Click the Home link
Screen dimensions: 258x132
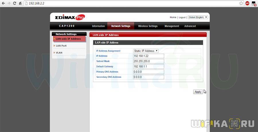173,17
